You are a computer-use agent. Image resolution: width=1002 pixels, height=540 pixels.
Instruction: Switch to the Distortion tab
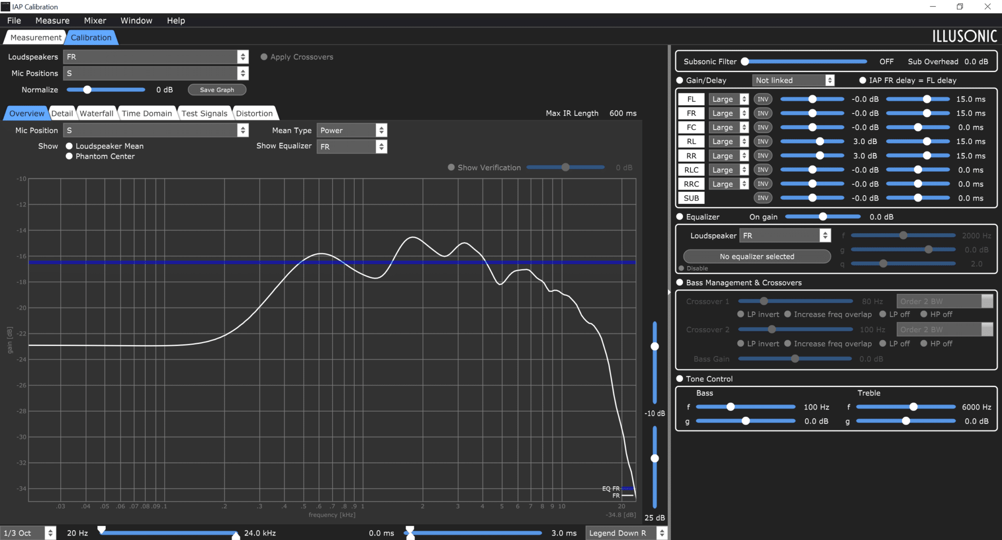(x=254, y=113)
